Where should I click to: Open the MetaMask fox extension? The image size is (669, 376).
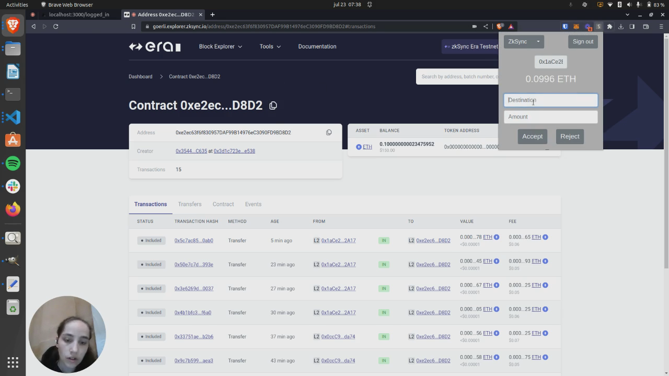click(x=576, y=26)
